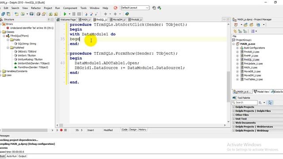Click the Trace Into debugger icon
The image size is (283, 159).
tap(86, 14)
